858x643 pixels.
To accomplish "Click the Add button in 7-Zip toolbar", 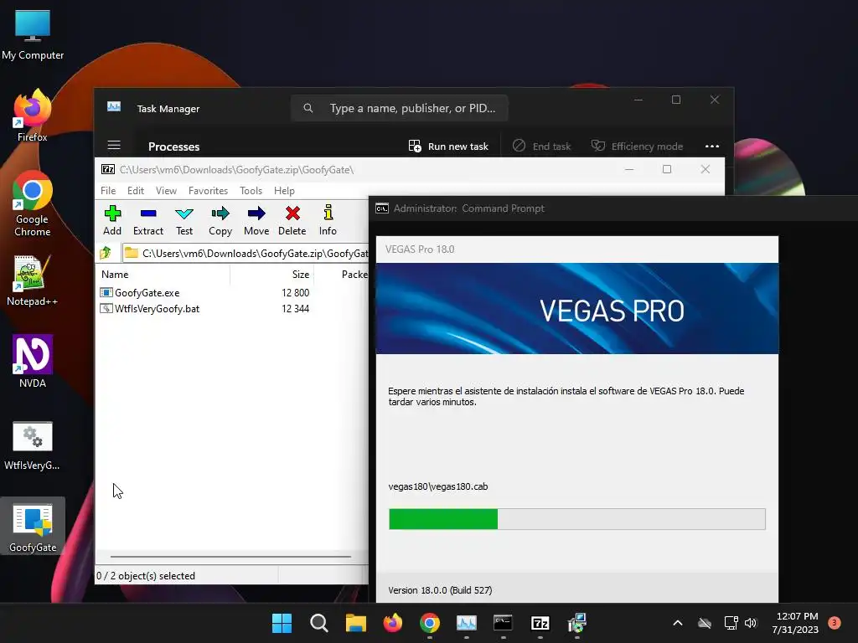I will coord(112,220).
